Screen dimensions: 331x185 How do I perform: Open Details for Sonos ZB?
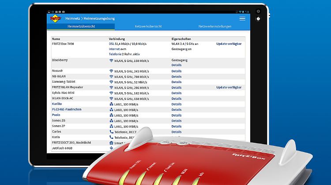[x=177, y=121]
